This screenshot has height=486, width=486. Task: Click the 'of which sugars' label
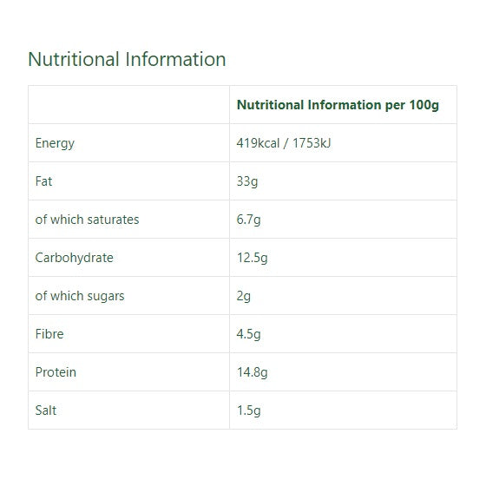pos(80,296)
